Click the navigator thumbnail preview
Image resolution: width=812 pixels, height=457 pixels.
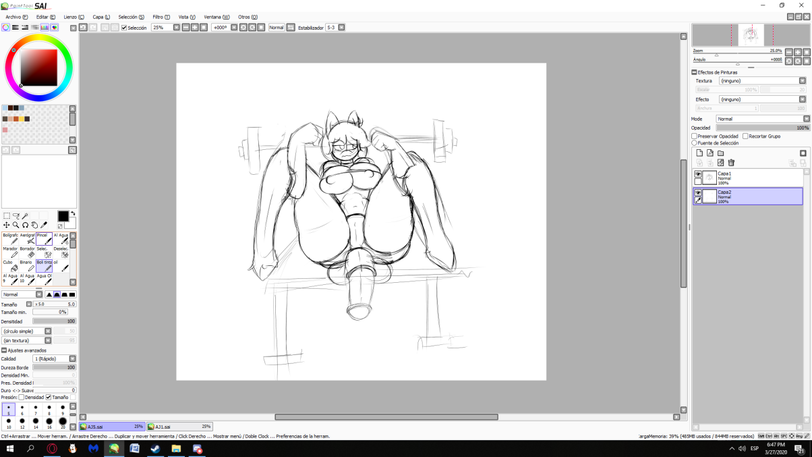[x=751, y=35]
